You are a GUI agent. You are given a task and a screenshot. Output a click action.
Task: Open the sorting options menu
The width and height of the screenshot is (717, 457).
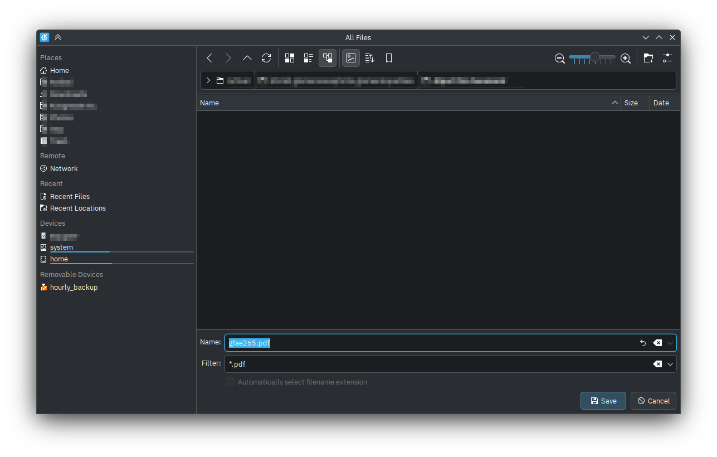370,58
